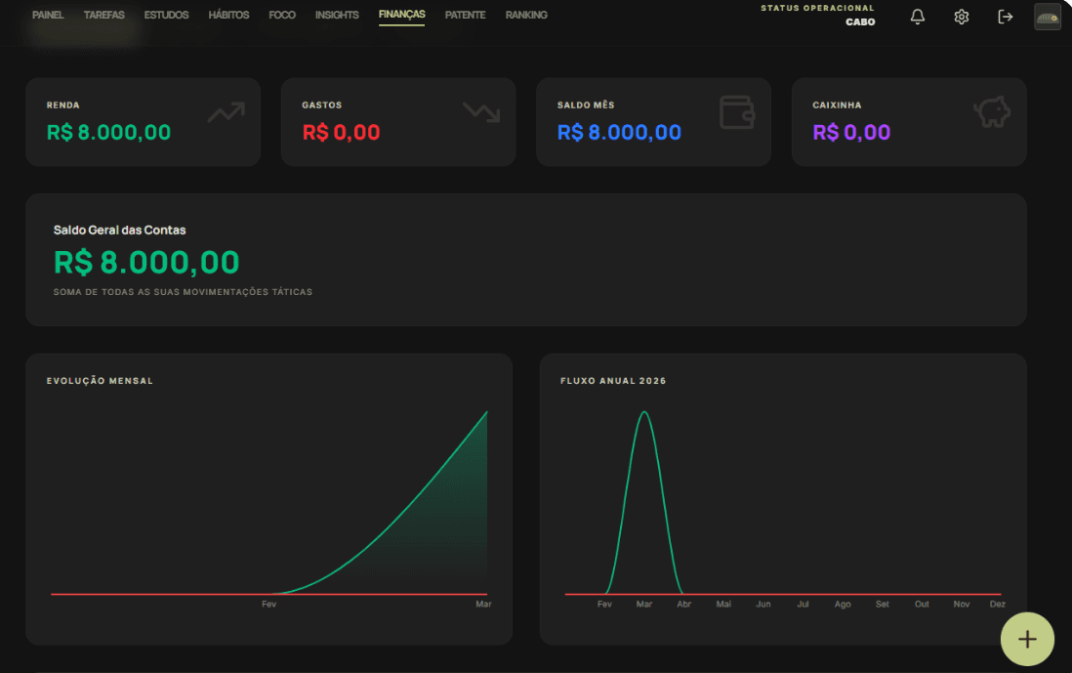Click the piggy bank icon in Caixinha
This screenshot has width=1072, height=673.
[992, 112]
